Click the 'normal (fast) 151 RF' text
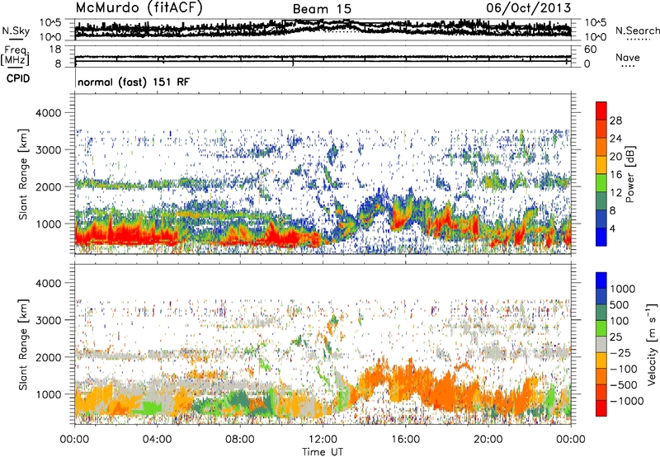 pos(134,82)
